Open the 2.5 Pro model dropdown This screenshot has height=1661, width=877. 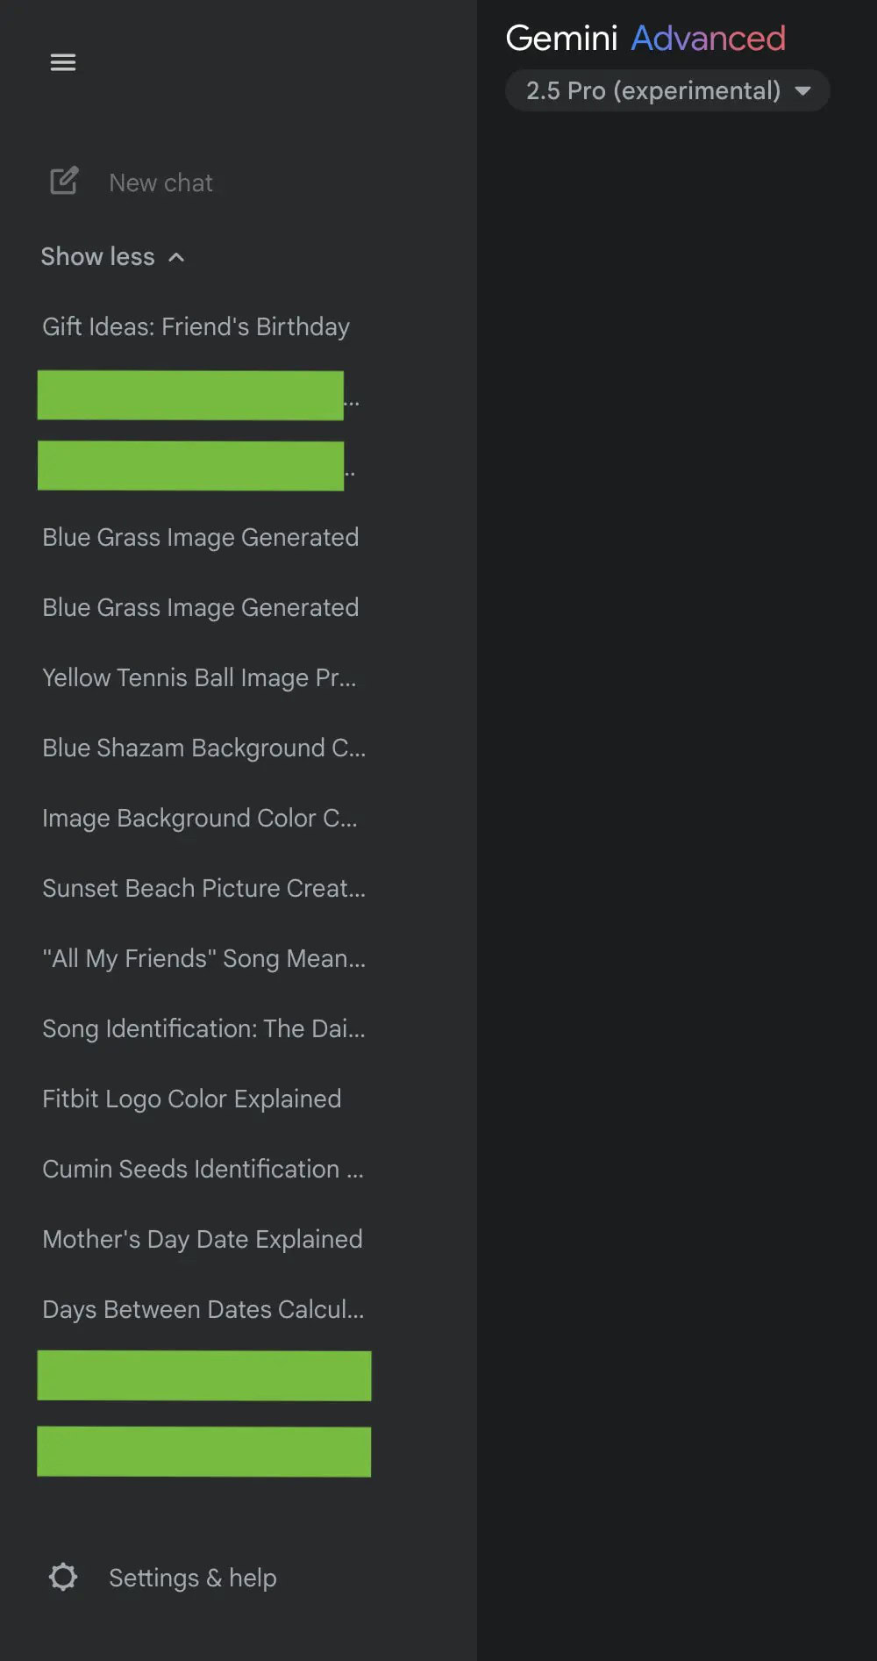pos(652,90)
